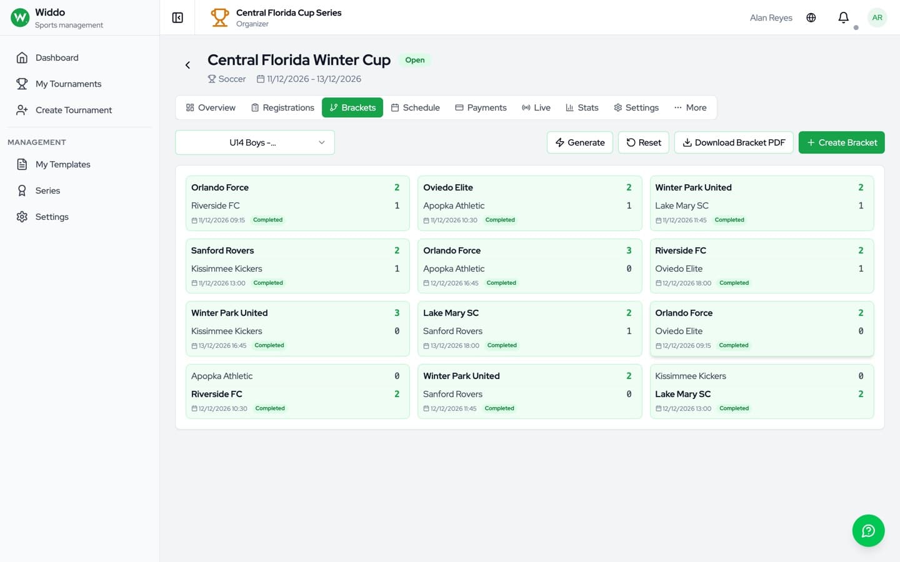Open the Payments tab
The width and height of the screenshot is (900, 562).
click(x=481, y=107)
